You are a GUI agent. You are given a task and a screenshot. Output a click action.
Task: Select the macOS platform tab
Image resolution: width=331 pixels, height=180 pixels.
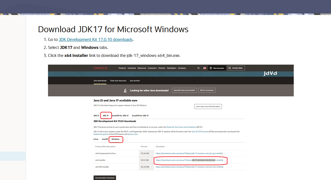point(105,139)
